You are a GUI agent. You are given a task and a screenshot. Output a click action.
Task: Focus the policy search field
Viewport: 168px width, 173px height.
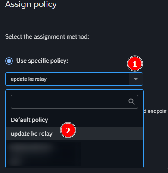pos(75,102)
